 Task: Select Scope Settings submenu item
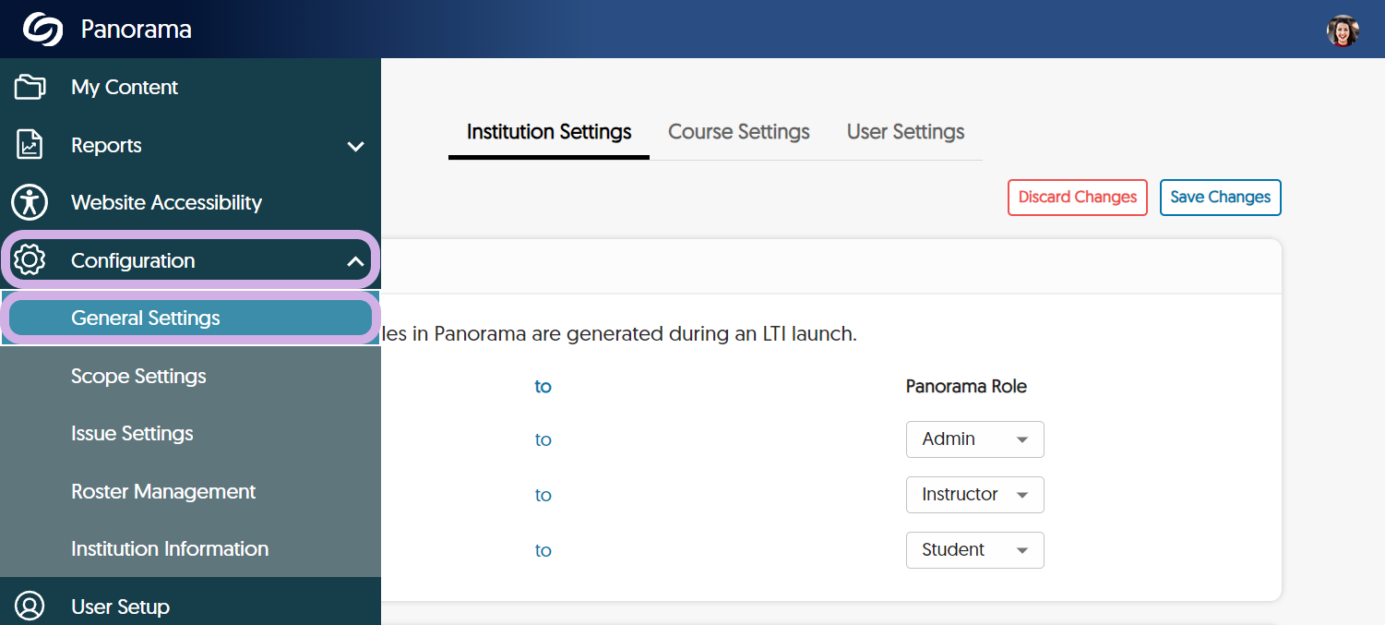click(x=190, y=376)
